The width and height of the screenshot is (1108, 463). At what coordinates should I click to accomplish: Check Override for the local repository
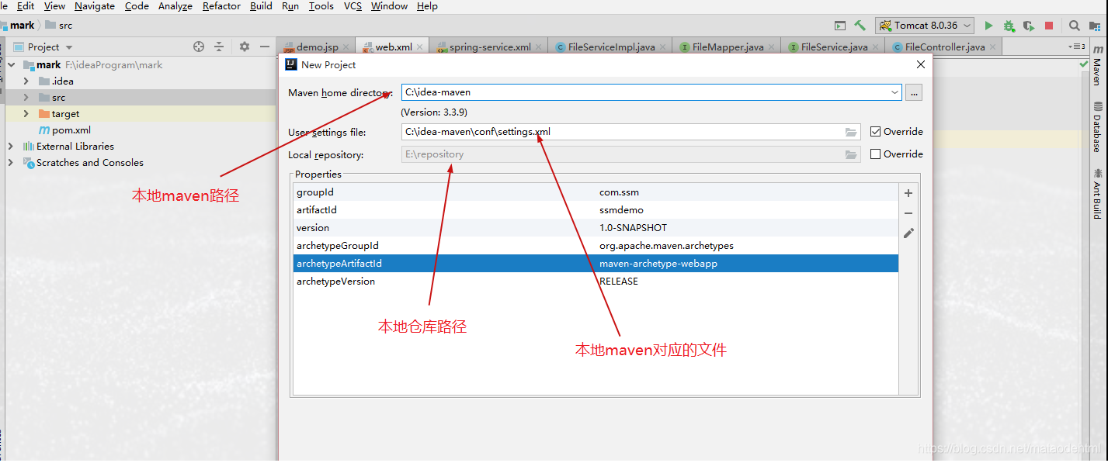876,154
